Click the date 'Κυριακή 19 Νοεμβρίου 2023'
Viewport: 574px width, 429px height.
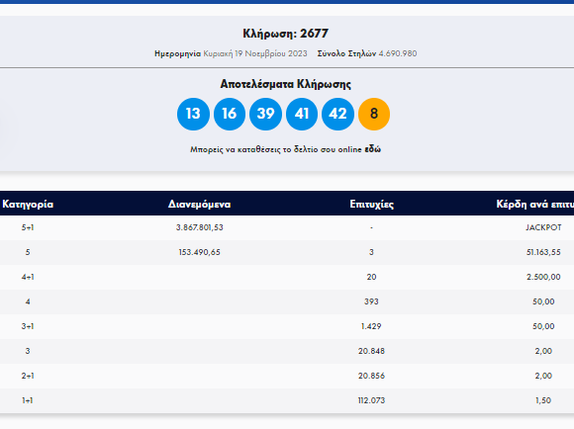tap(255, 53)
